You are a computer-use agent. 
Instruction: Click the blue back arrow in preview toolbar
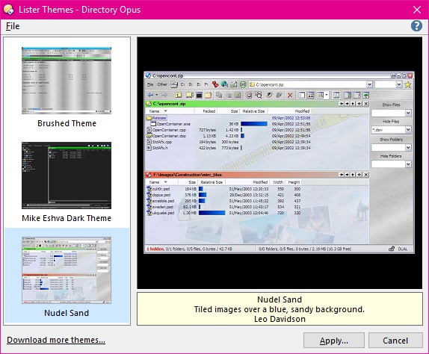point(150,95)
